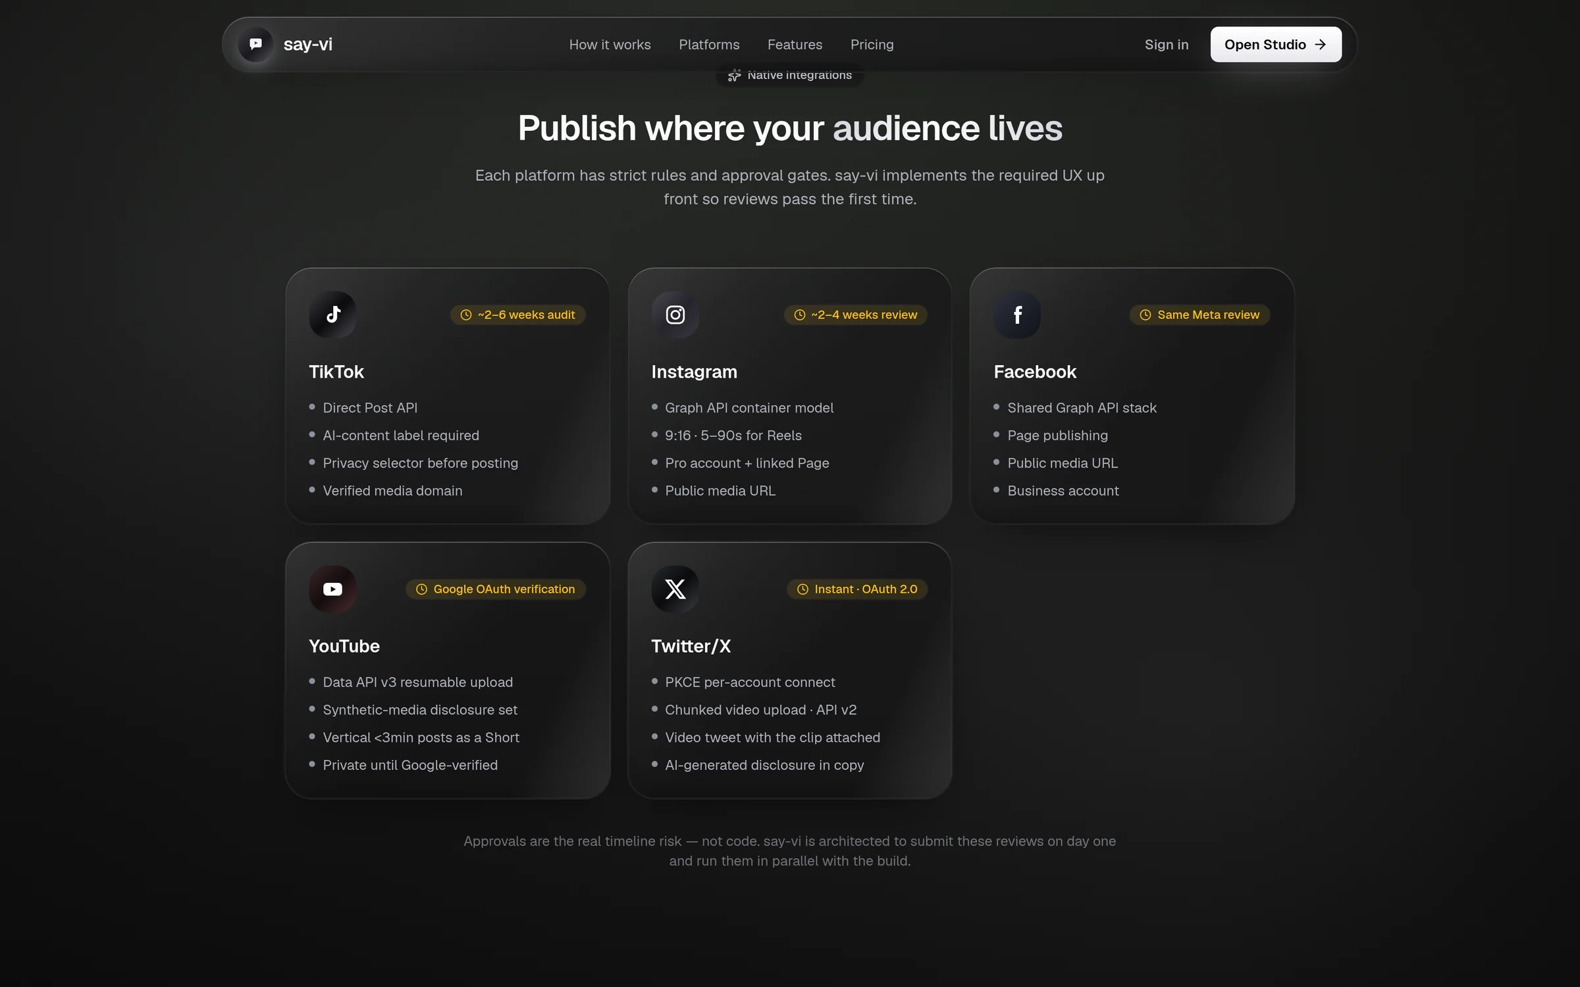Click clock icon in Same Meta review badge

[x=1145, y=315]
